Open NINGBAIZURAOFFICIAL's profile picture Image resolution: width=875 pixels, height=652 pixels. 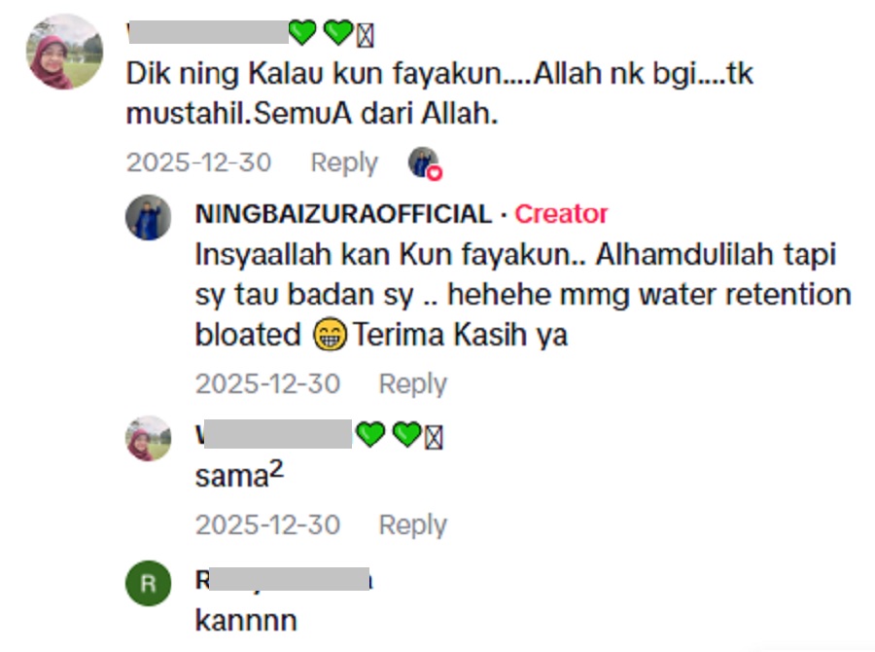point(149,217)
